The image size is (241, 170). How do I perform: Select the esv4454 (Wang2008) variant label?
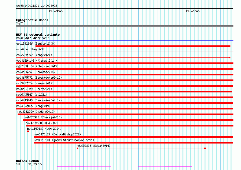pos(31,49)
